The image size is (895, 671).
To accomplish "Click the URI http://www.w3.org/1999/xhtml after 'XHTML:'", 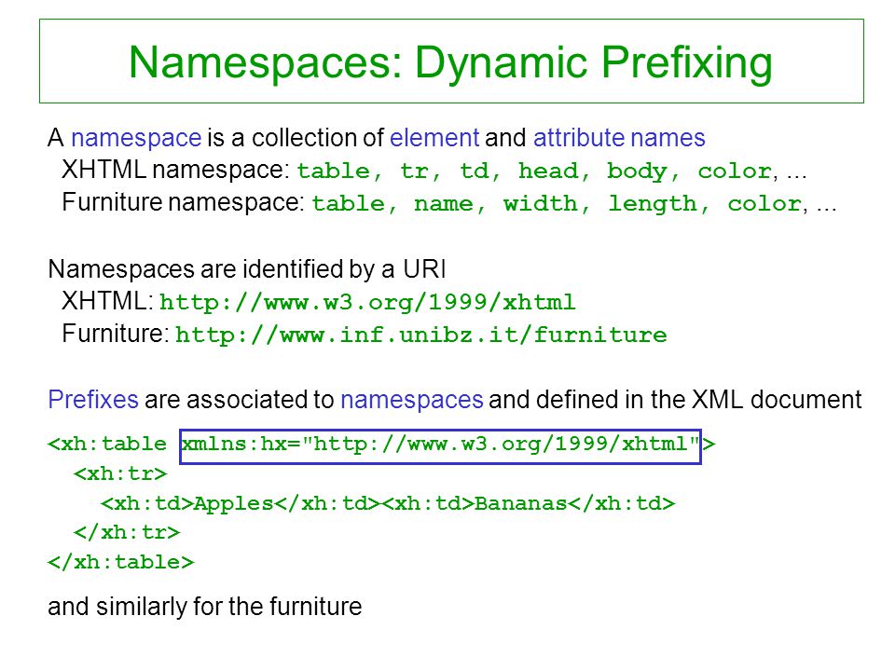I will (x=367, y=302).
